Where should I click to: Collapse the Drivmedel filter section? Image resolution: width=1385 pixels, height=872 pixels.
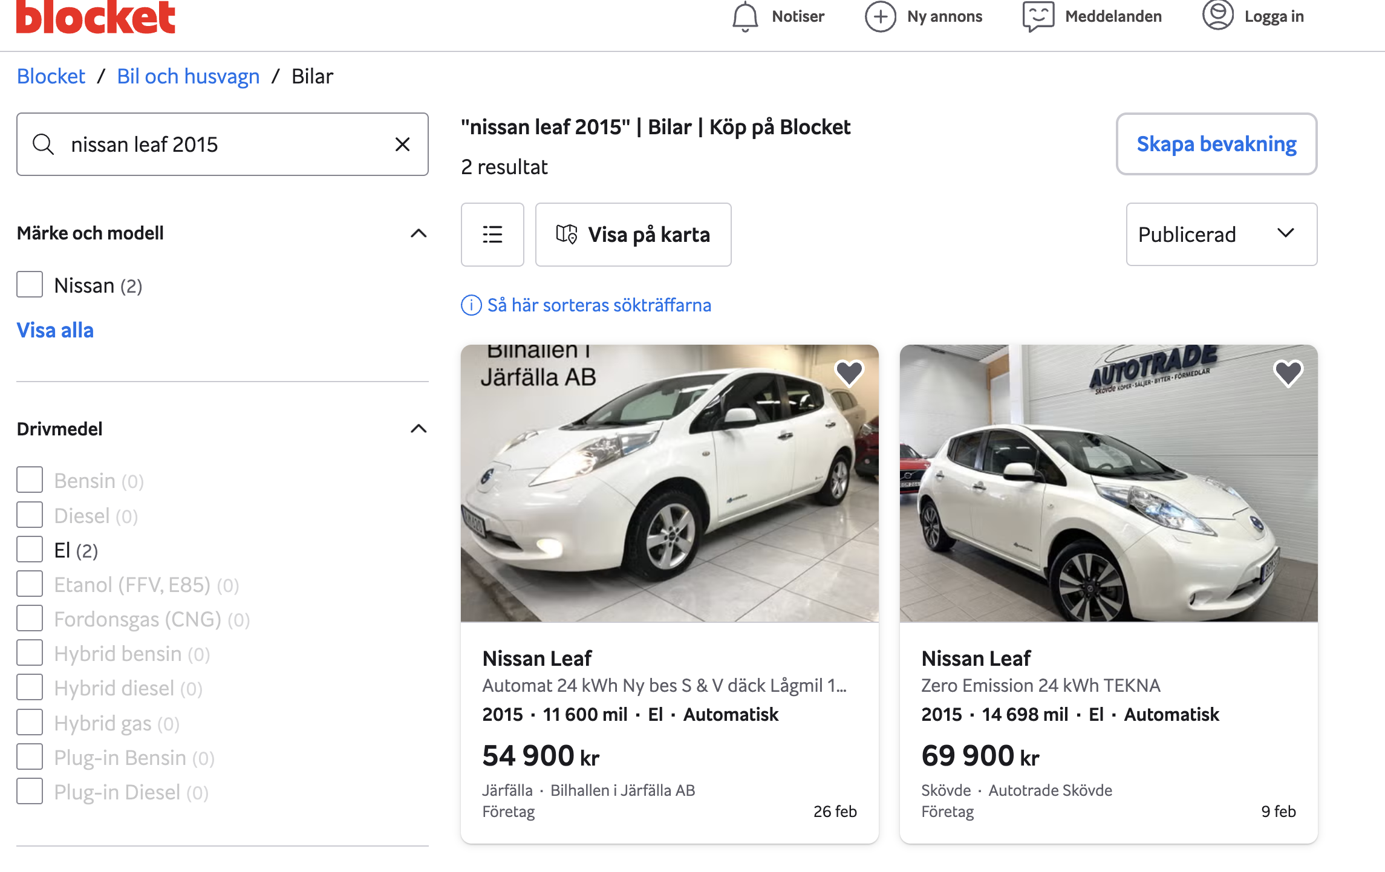click(x=419, y=429)
